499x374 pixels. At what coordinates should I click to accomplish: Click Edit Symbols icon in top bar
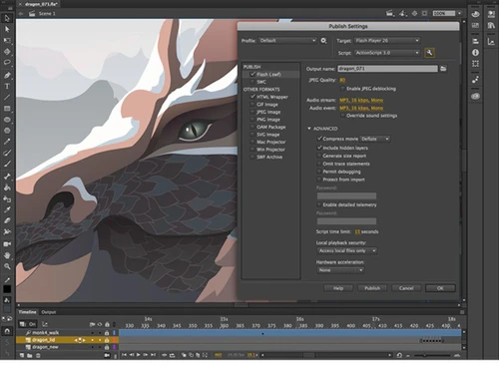click(x=403, y=13)
